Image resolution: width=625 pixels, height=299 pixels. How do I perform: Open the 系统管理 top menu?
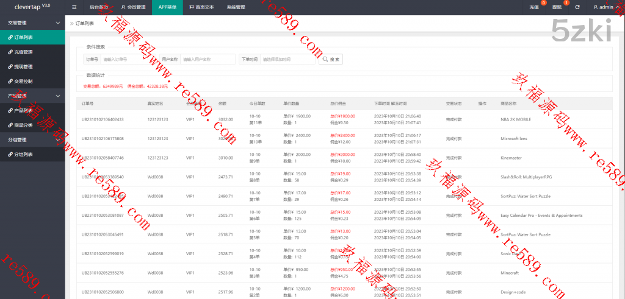(x=236, y=7)
